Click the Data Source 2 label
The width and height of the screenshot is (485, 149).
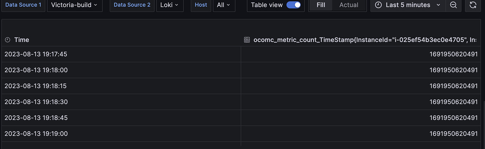(x=132, y=5)
